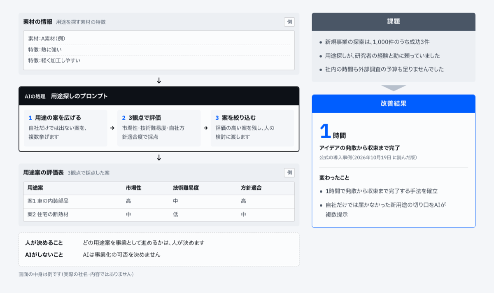Click the 改善結果 panel header

click(394, 104)
